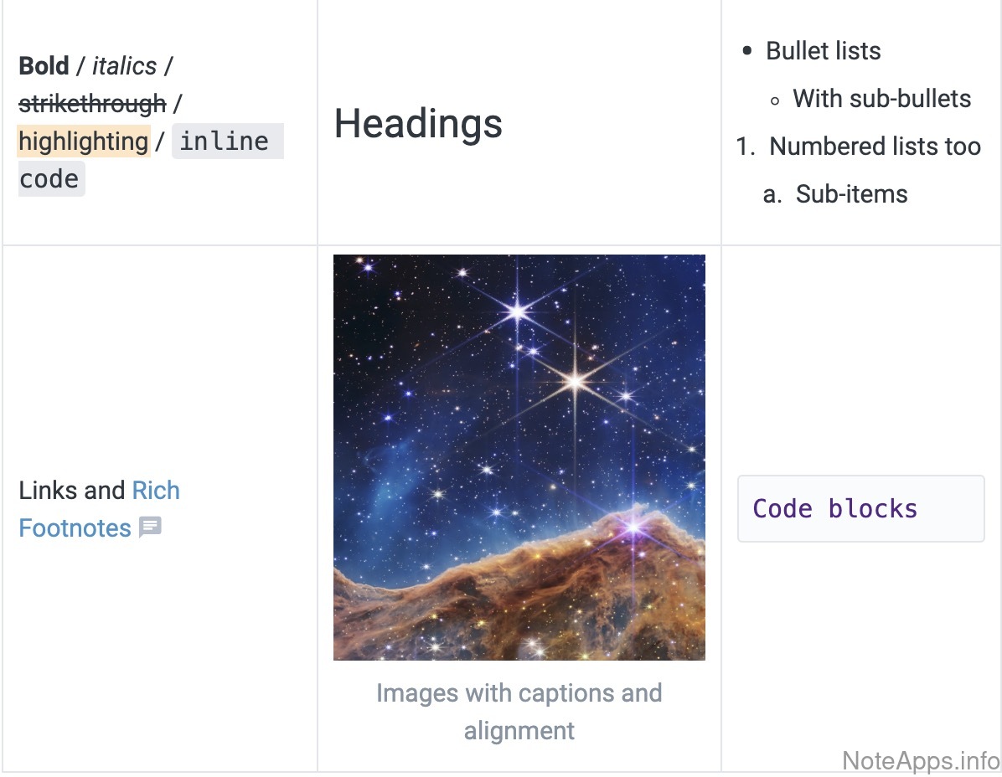Click inside the Code blocks box
1002x777 pixels.
[860, 508]
